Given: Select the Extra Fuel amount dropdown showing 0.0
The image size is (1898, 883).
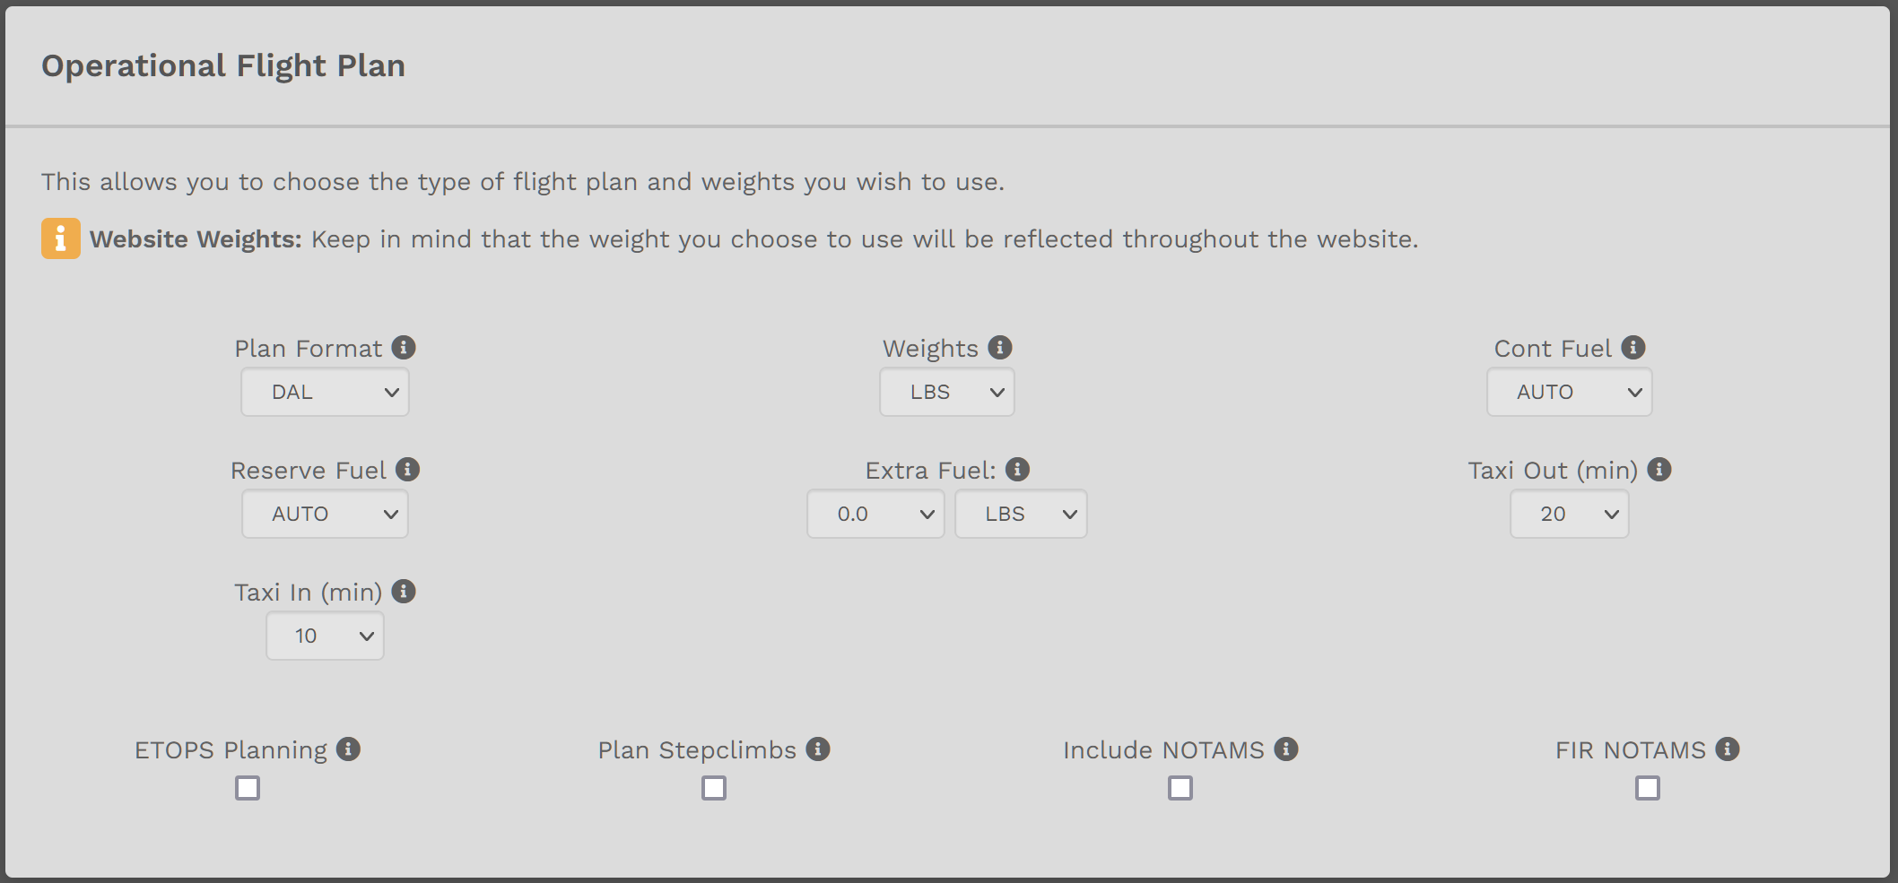Looking at the screenshot, I should 875,515.
